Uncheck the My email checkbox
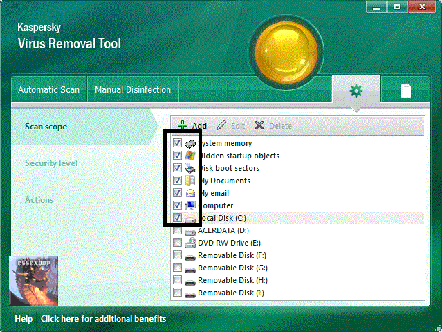 [177, 192]
